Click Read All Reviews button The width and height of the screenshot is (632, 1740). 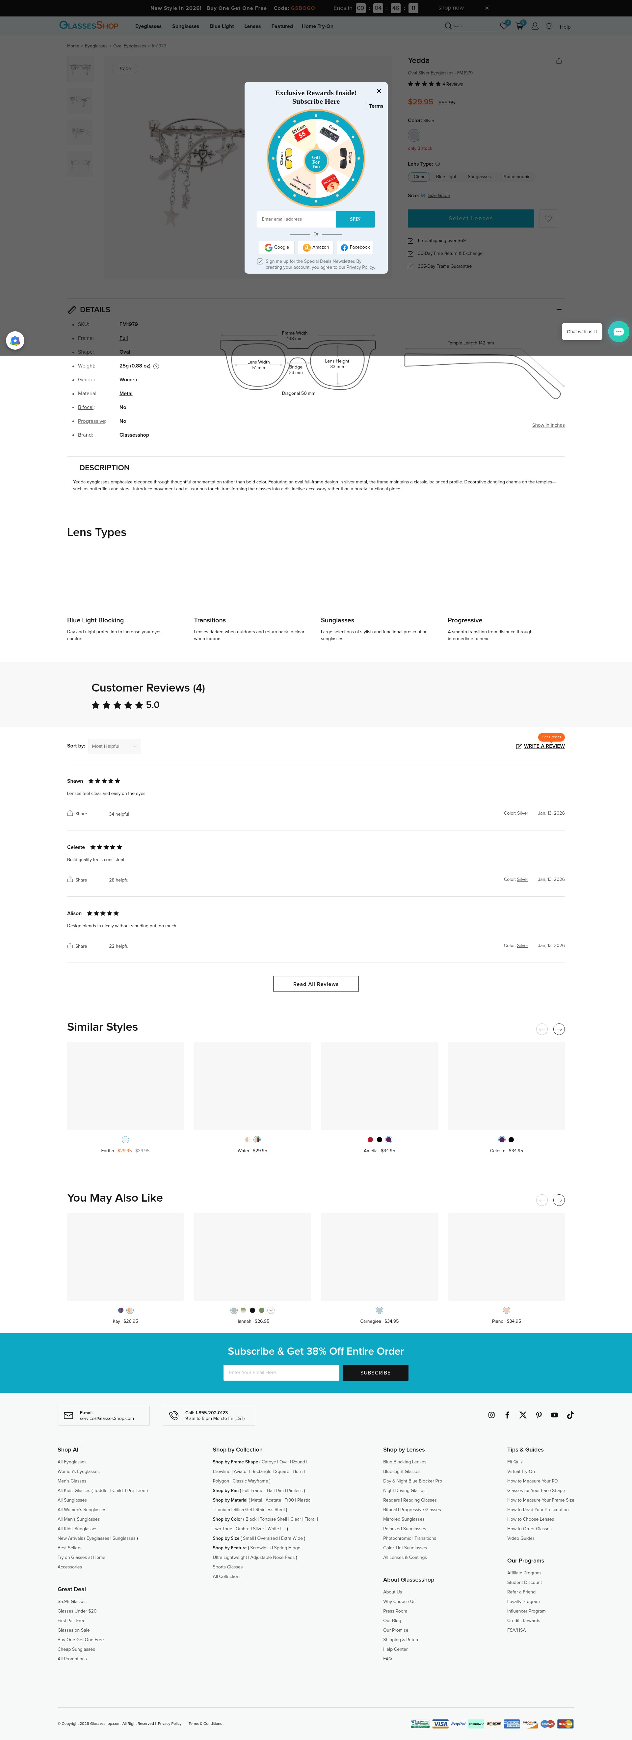(316, 984)
